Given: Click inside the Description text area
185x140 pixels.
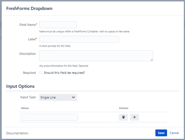Looking at the screenshot, I should click(96, 56).
